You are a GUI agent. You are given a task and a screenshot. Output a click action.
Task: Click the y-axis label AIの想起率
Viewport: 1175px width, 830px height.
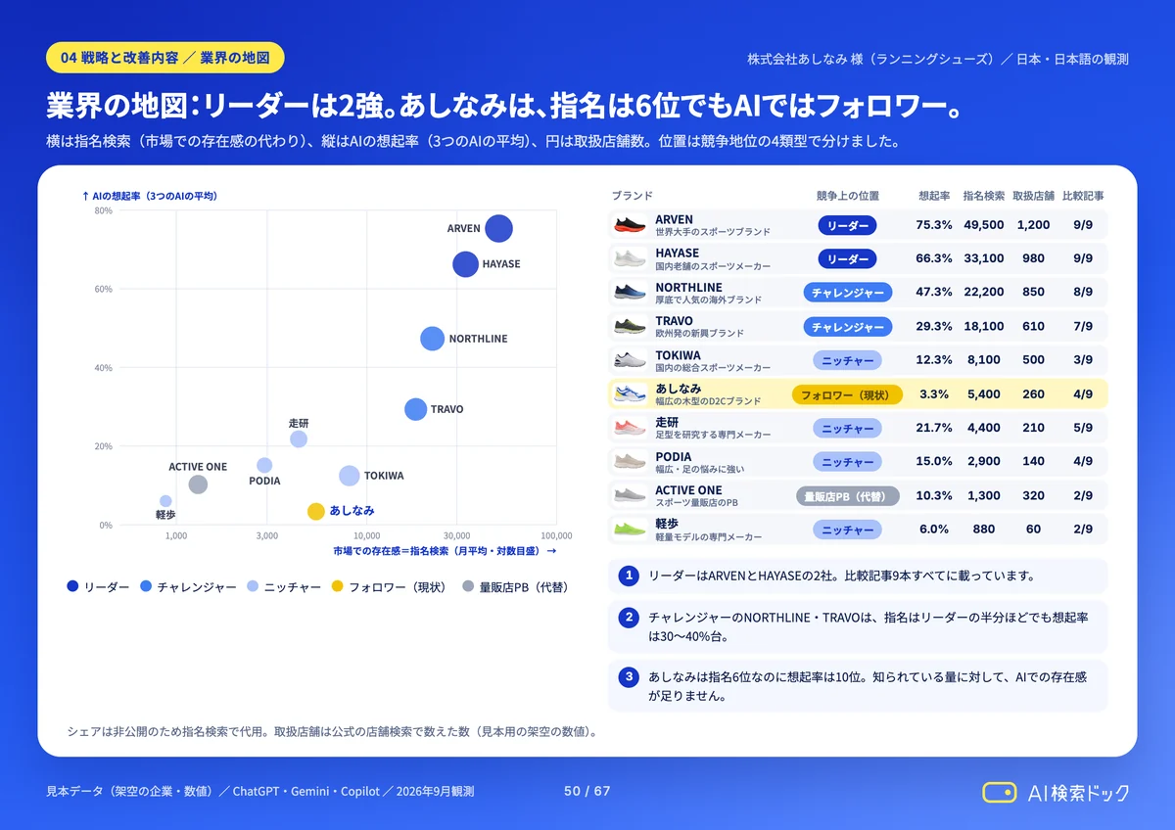tap(151, 196)
